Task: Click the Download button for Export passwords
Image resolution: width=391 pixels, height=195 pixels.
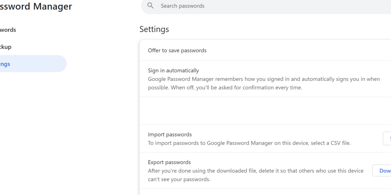Action: point(382,170)
